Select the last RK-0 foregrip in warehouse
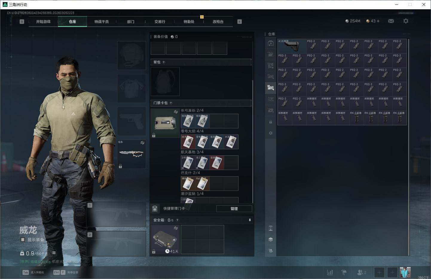431x279 pixels. point(400,118)
